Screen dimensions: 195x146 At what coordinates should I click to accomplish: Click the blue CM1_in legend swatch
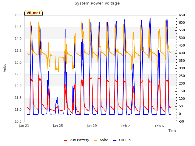click(x=115, y=141)
